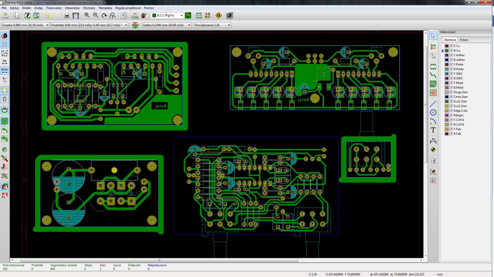Select the arrow pointer tool
Screen dimensions: 494x277
click(x=433, y=36)
